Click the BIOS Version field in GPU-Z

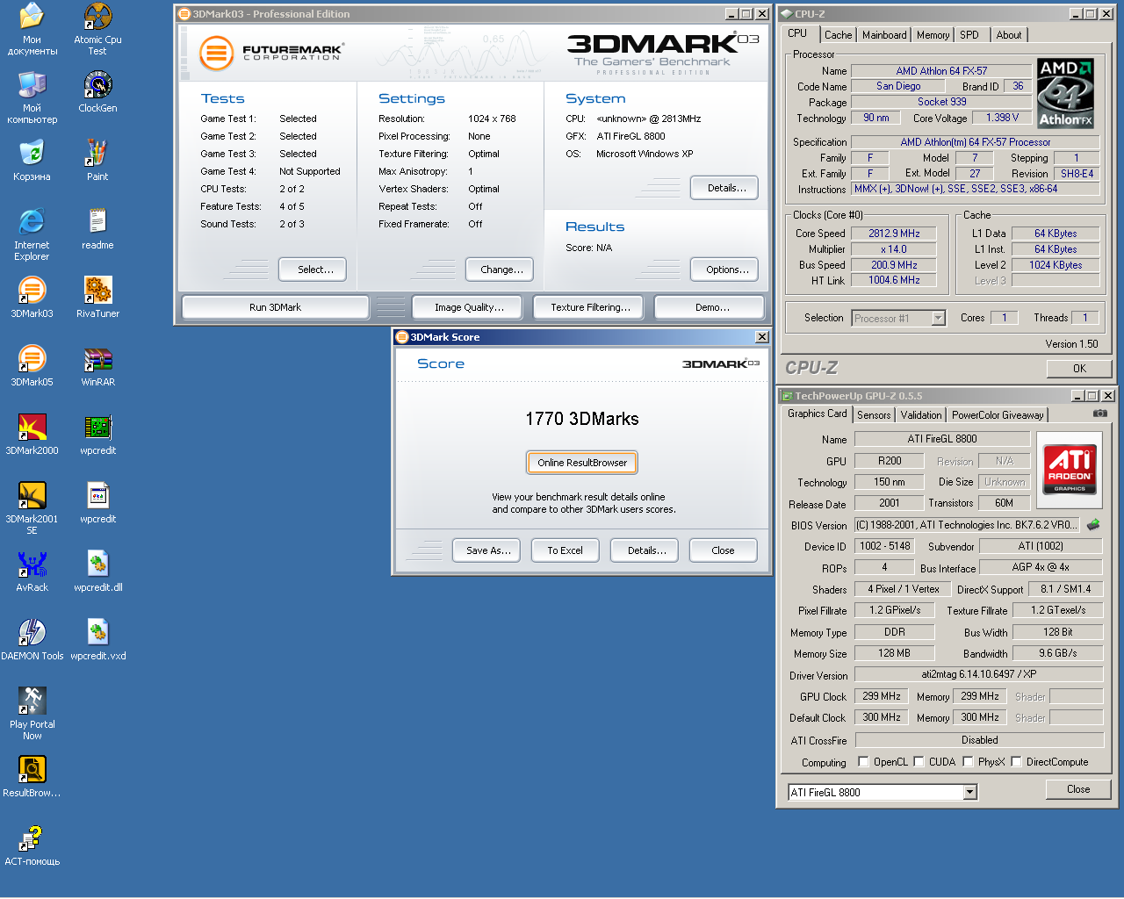[x=967, y=525]
